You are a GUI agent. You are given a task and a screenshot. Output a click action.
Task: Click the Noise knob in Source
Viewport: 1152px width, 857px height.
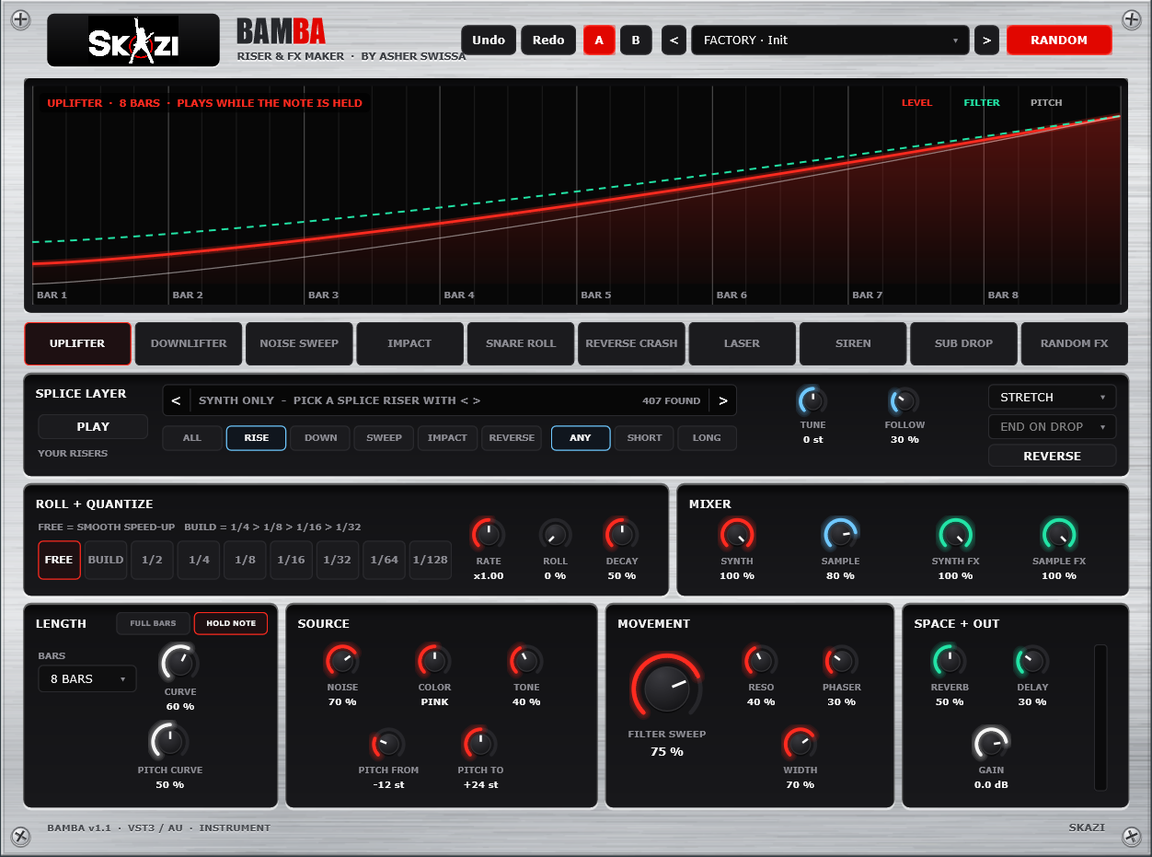[x=342, y=661]
